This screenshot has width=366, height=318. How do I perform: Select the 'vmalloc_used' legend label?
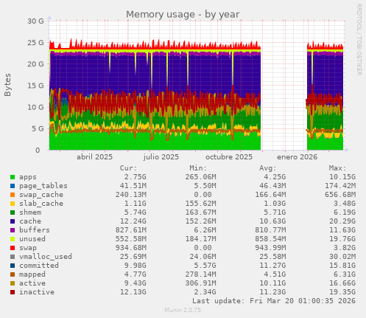point(46,257)
